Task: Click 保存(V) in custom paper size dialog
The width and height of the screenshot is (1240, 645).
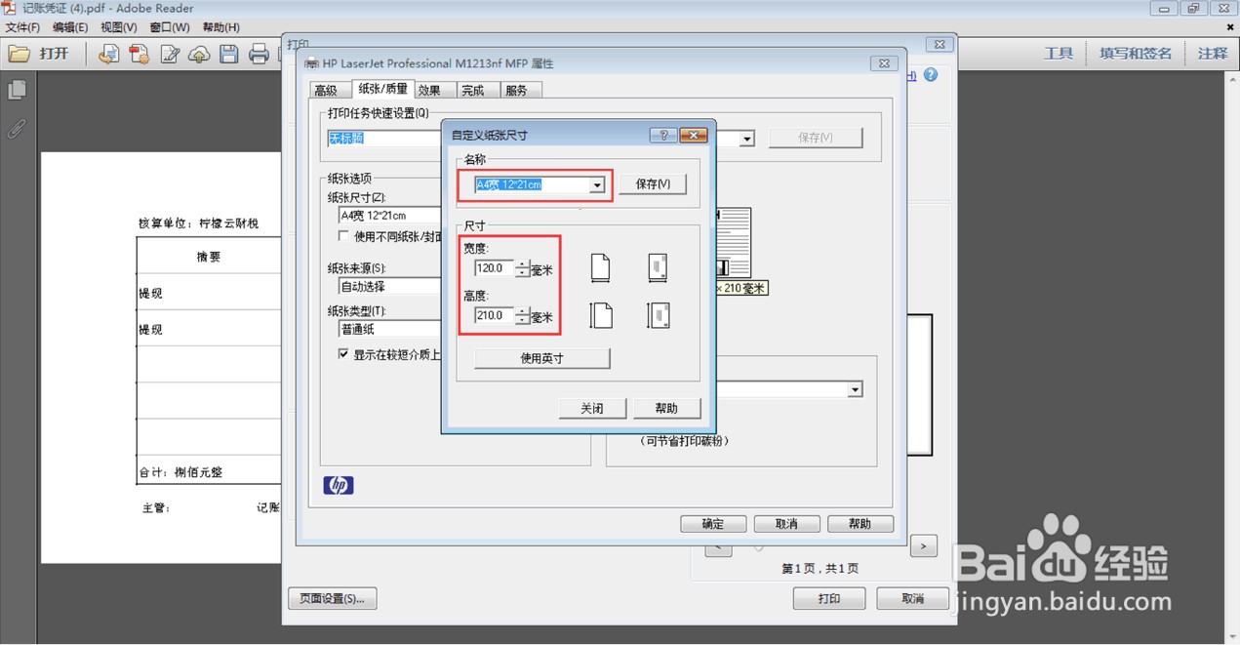Action: (x=653, y=184)
